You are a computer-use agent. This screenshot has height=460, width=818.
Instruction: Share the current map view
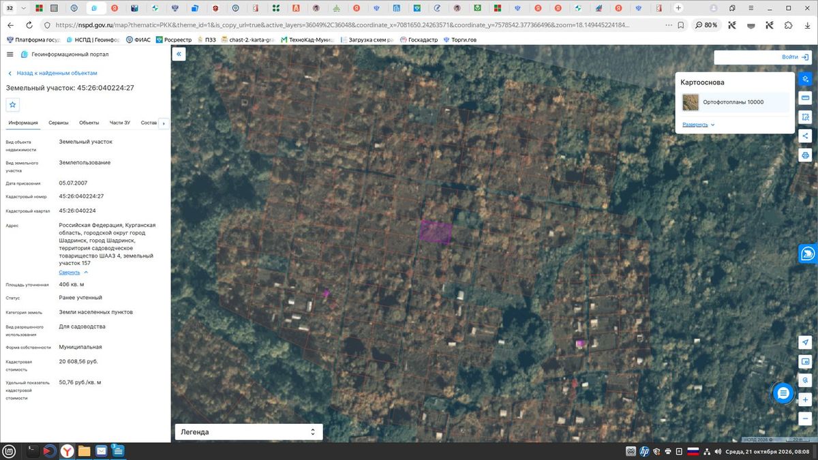pyautogui.click(x=805, y=136)
